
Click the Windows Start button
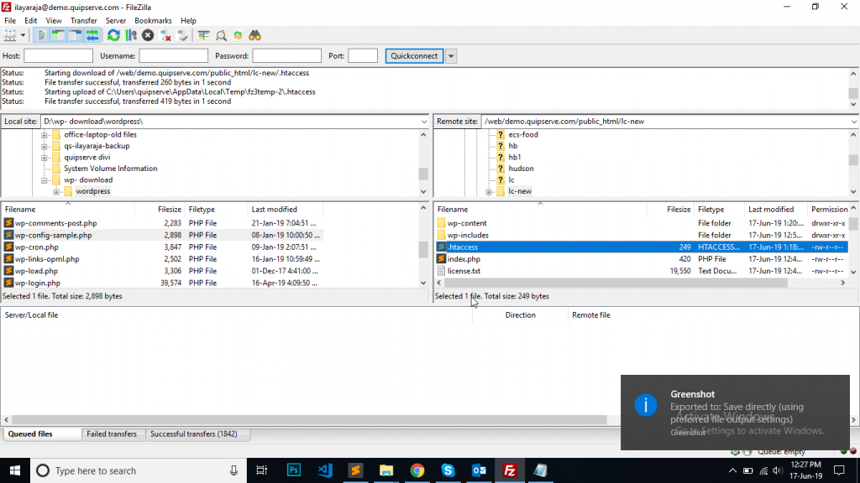(x=14, y=470)
